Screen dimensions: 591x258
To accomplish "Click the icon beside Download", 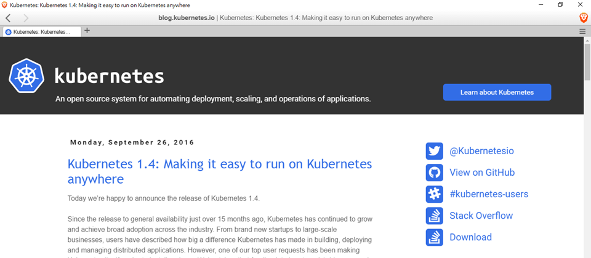I will 434,237.
